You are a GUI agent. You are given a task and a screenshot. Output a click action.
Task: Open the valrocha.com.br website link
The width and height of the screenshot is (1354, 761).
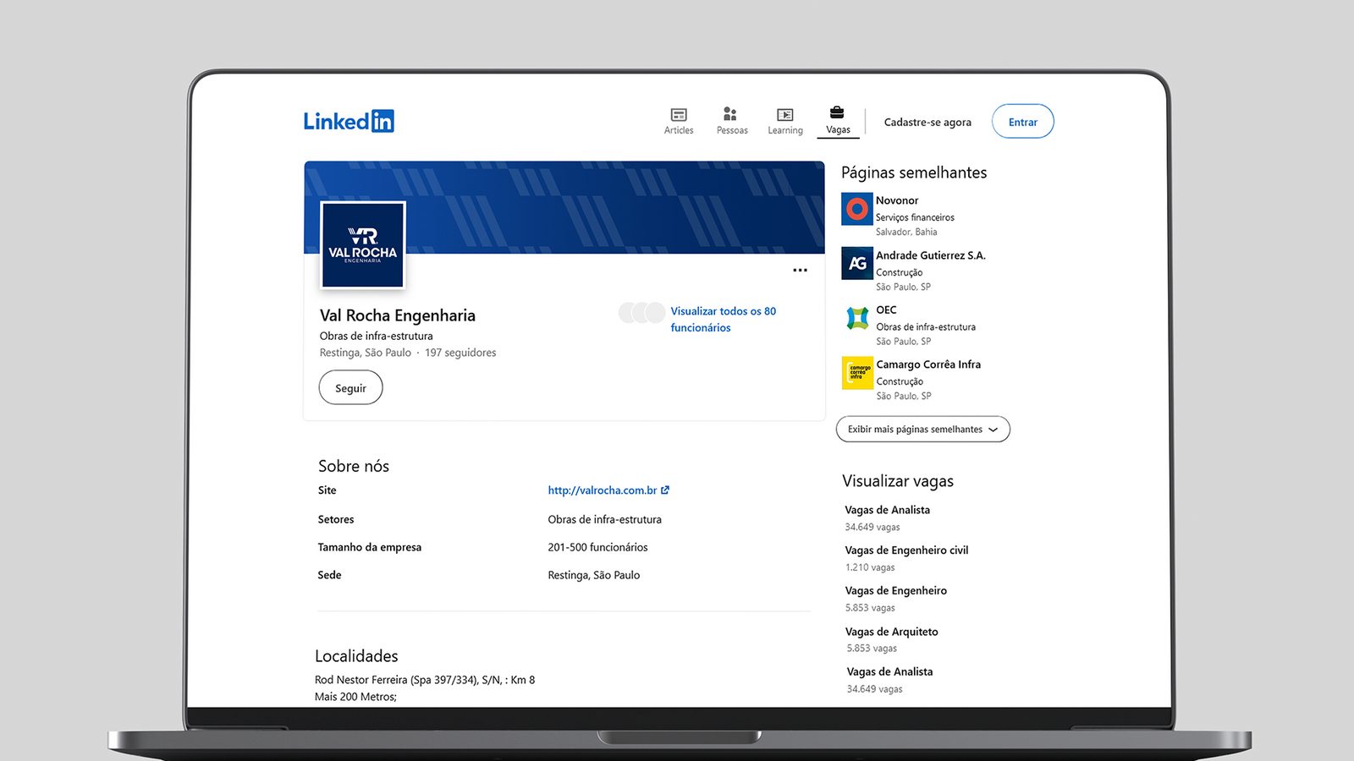(608, 490)
